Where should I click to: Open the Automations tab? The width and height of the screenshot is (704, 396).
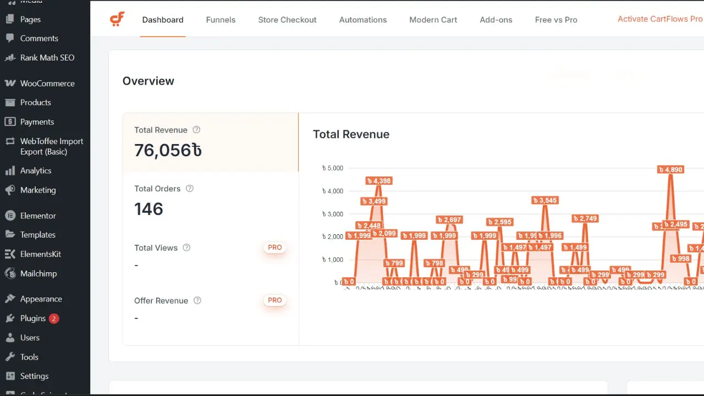362,20
